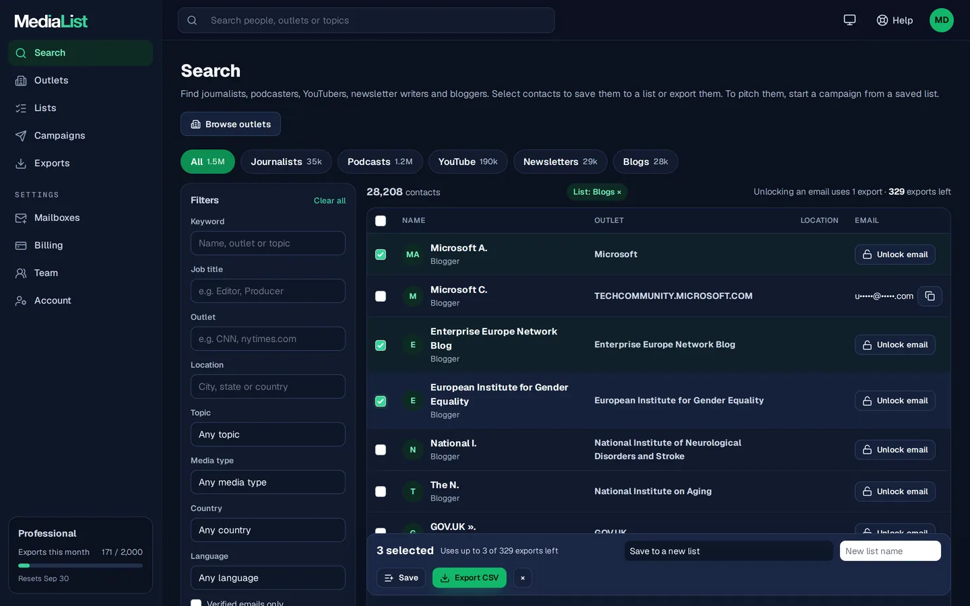Unlock email for Microsoft A.
Screen dimensions: 970x606
click(x=895, y=255)
